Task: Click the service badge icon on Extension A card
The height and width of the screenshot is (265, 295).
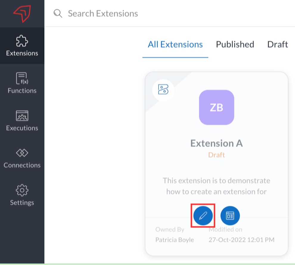Action: pyautogui.click(x=163, y=89)
